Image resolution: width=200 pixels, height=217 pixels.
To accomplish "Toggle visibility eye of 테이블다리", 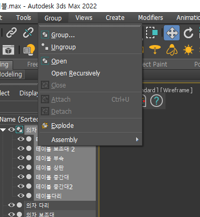I will point(21,196).
